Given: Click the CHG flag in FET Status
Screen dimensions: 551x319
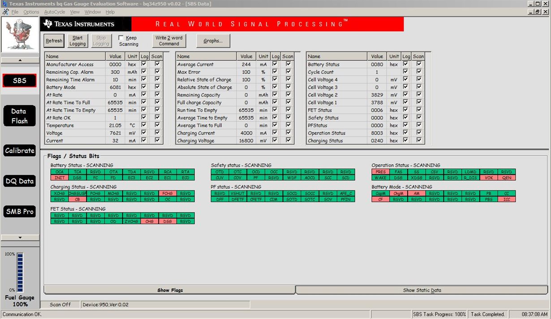Looking at the screenshot, I should point(150,221).
